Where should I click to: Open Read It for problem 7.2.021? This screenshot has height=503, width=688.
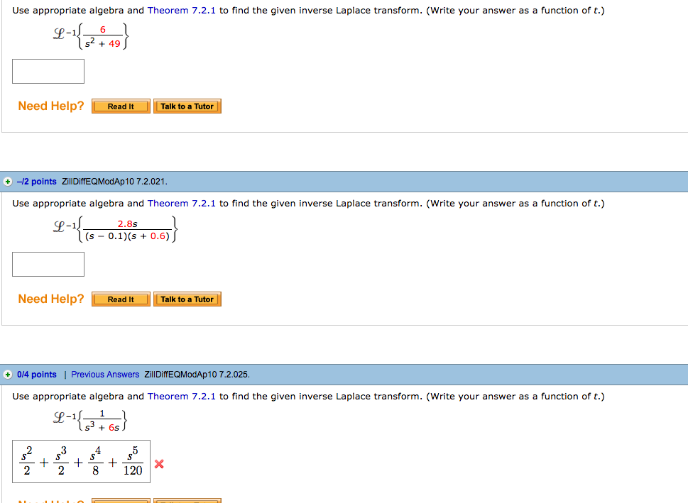[120, 299]
